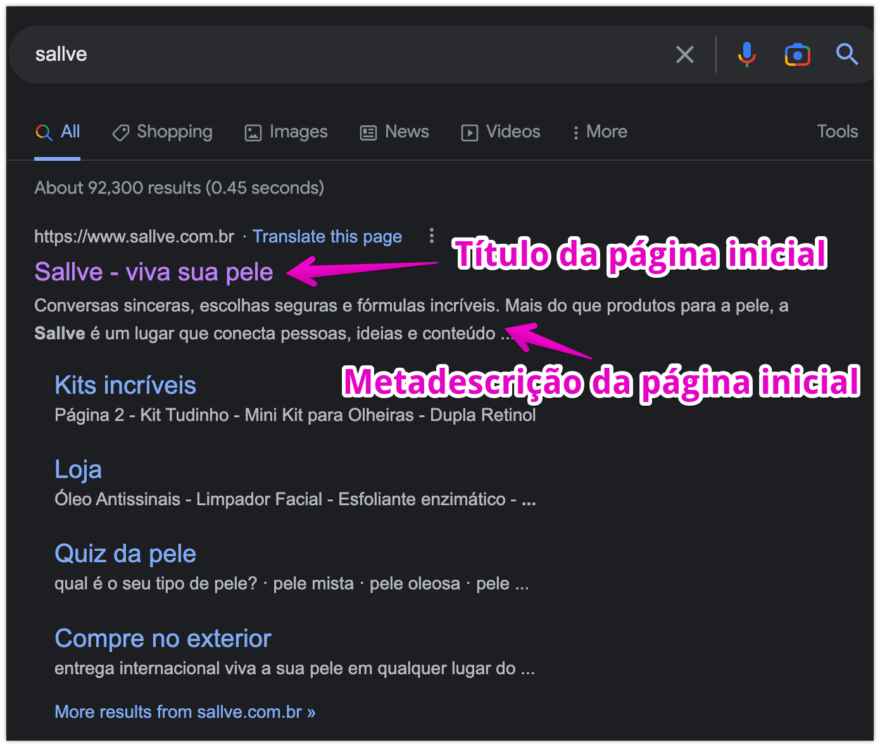Click the Translate this page link
This screenshot has width=880, height=747.
pos(327,236)
